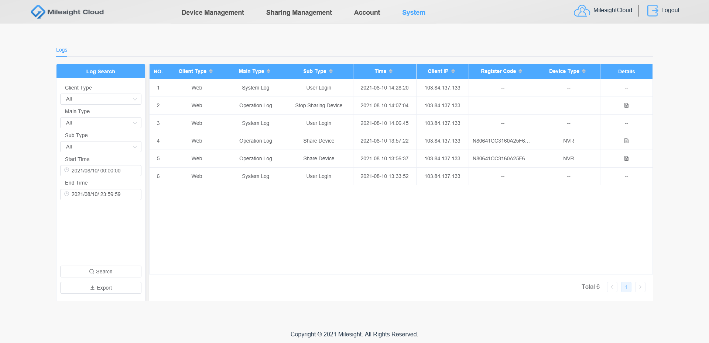The width and height of the screenshot is (709, 343).
Task: Sort by Client IP column arrows
Action: [453, 71]
